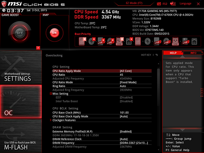This screenshot has height=153, width=204.
Task: Click the CPU Speed 4.54 GHz readout
Action: pos(97,12)
